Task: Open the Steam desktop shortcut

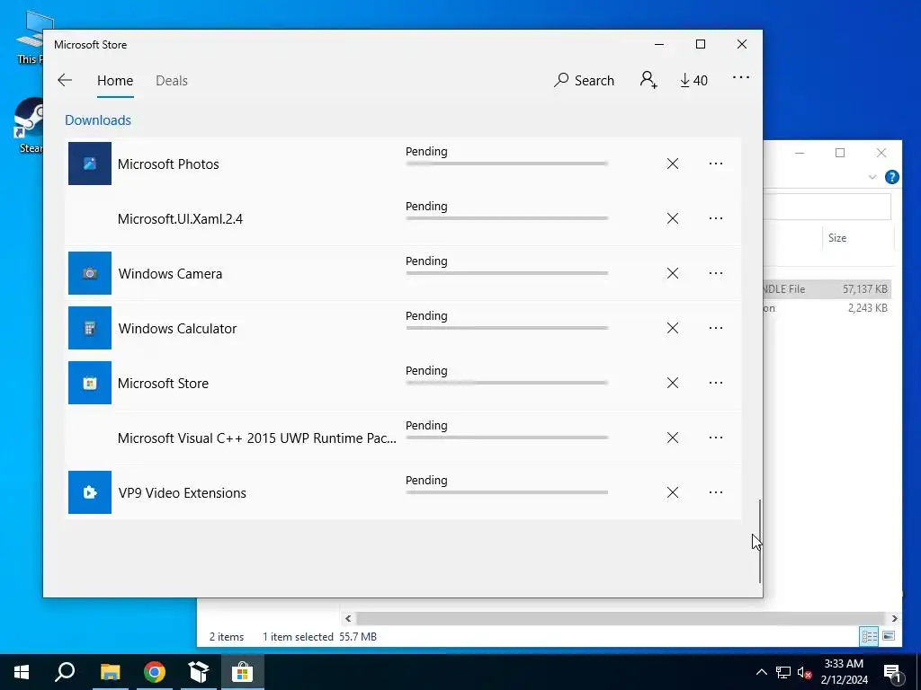Action: pos(30,126)
